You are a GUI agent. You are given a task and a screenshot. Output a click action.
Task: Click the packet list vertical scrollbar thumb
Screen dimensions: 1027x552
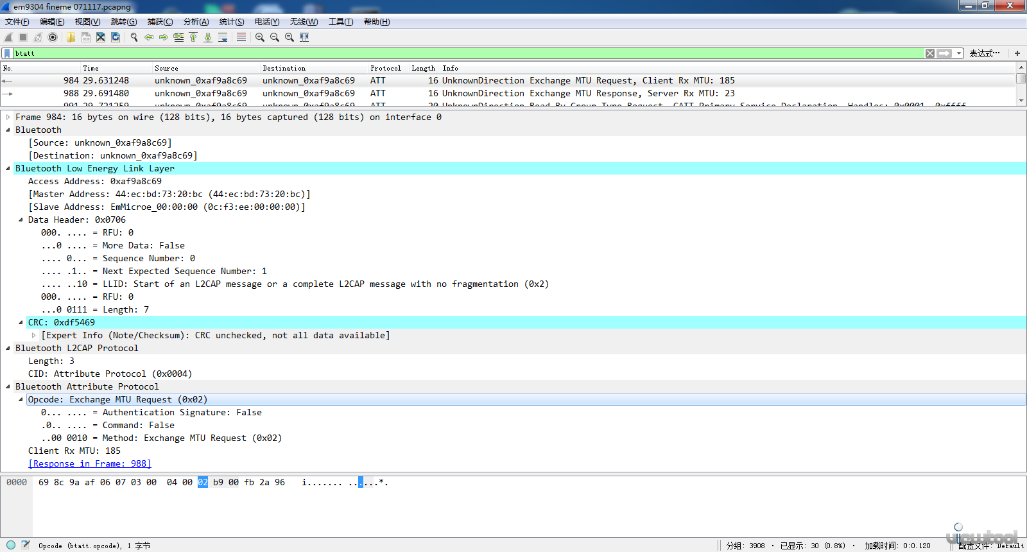tap(1021, 79)
